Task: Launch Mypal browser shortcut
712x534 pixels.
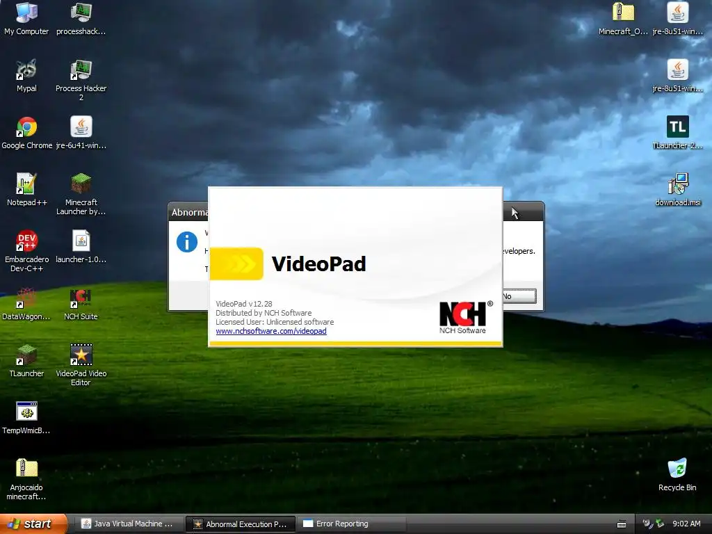Action: (x=26, y=75)
